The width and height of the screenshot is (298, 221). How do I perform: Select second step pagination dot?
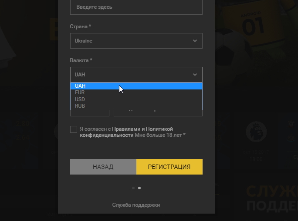139,188
